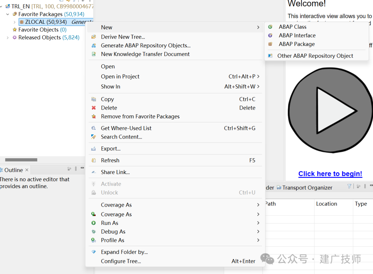Click the Favorite Objects star icon
This screenshot has width=373, height=274.
(x=15, y=30)
